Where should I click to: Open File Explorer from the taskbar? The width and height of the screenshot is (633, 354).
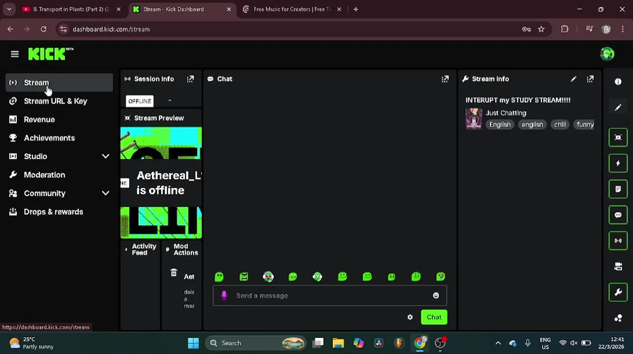point(338,343)
